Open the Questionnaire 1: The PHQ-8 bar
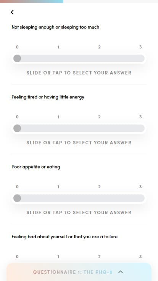The height and width of the screenshot is (281, 158). coord(79,272)
